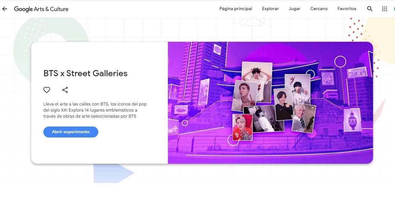
Task: Go back with the left arrow icon
Action: [x=5, y=9]
